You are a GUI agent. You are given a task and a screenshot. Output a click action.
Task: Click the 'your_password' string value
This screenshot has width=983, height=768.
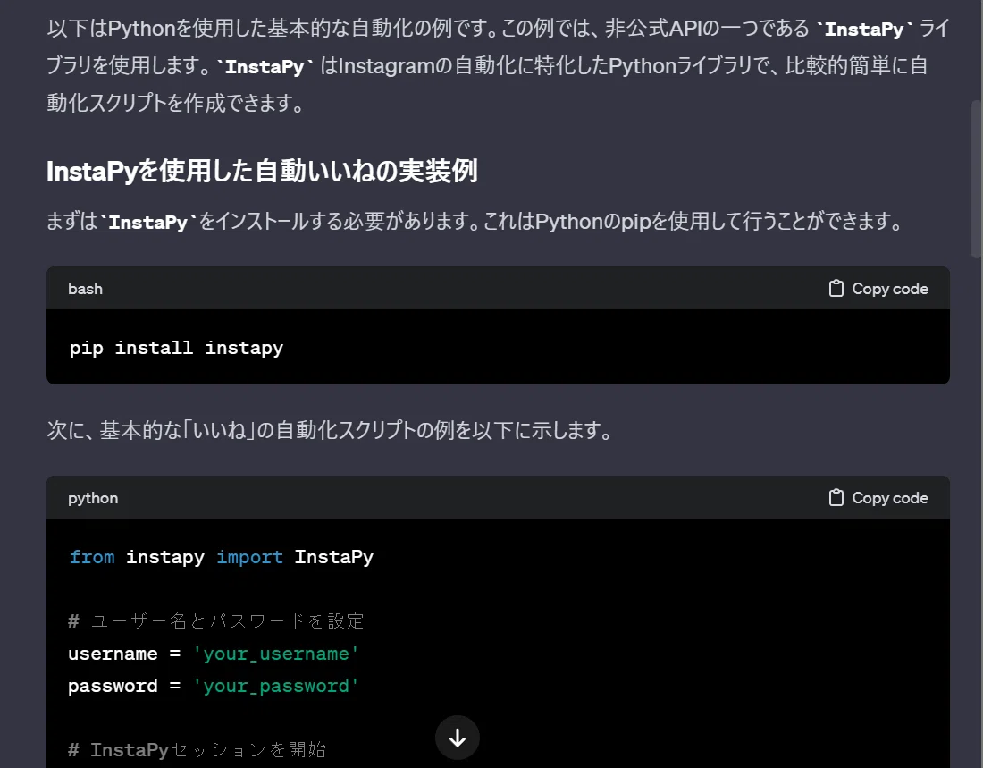(x=276, y=686)
